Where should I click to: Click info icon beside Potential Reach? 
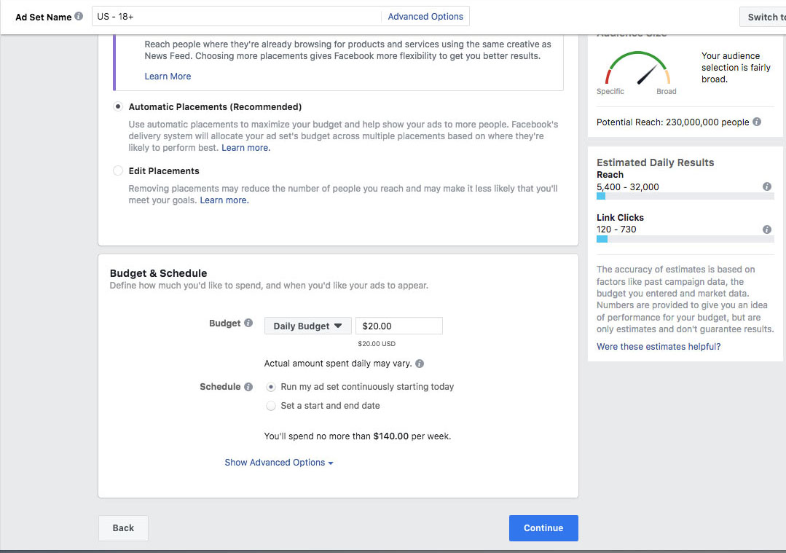point(757,122)
